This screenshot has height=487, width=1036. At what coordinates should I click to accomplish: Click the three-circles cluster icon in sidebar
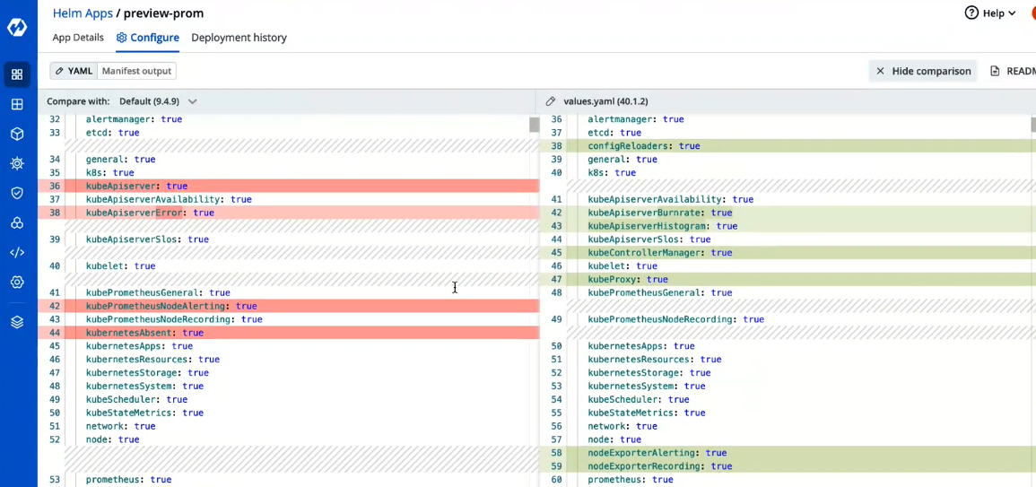coord(17,222)
